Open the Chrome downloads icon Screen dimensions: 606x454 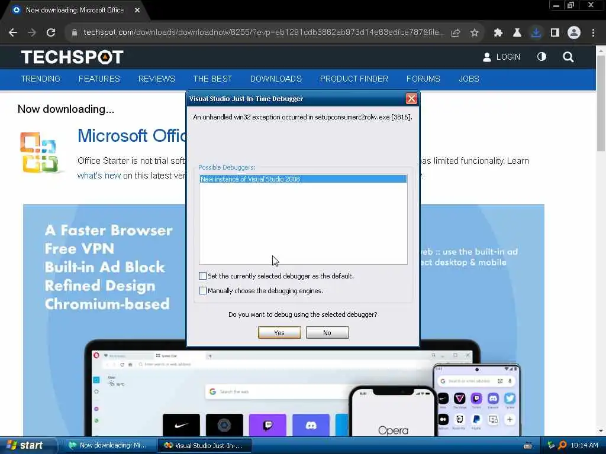pyautogui.click(x=536, y=33)
